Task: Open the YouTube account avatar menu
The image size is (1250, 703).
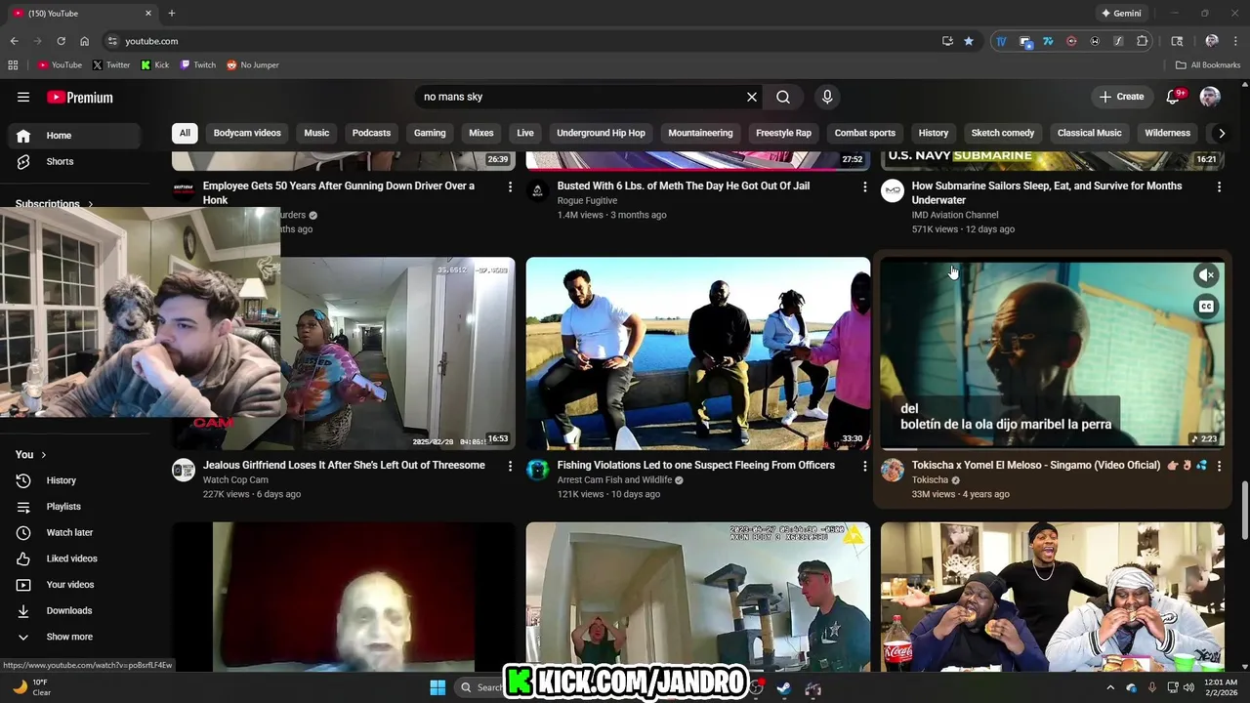Action: 1210,97
